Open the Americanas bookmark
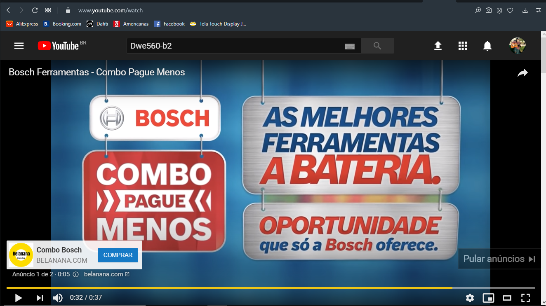This screenshot has height=306, width=546. coord(131,24)
